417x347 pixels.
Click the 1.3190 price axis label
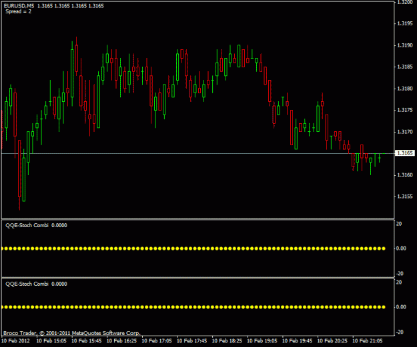(405, 45)
